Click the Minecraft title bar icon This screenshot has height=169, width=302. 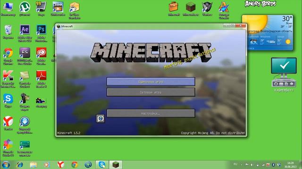click(x=59, y=26)
